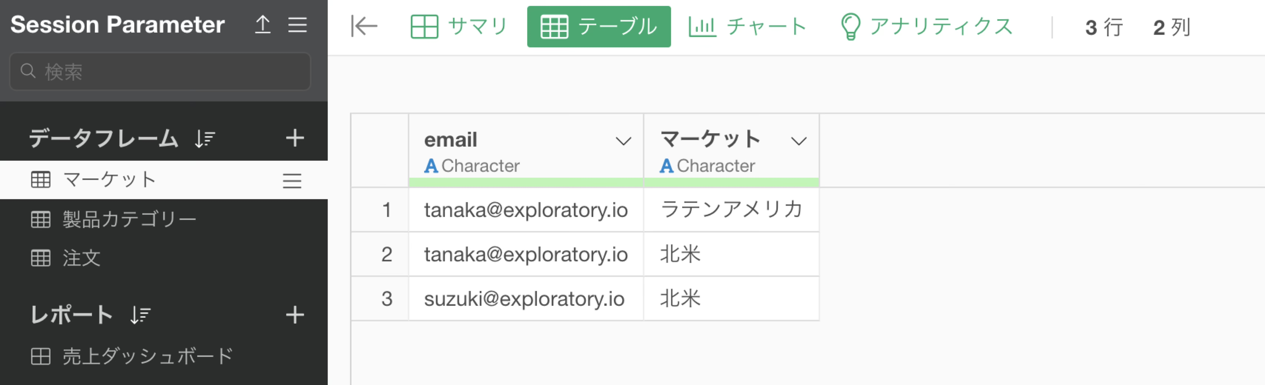Viewport: 1265px width, 385px height.
Task: Add a new data frame
Action: (295, 138)
